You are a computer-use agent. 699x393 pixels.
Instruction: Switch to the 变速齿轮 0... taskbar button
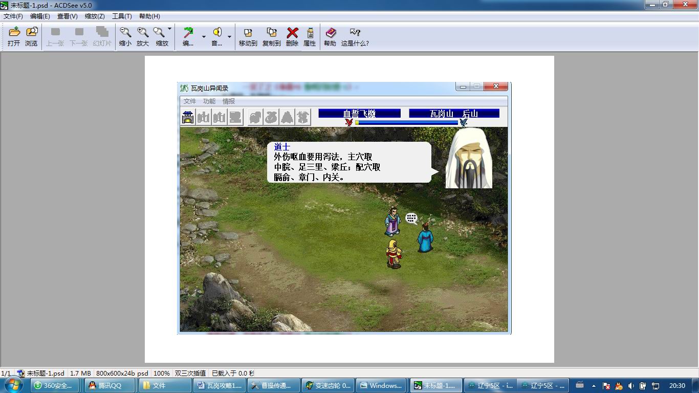327,386
